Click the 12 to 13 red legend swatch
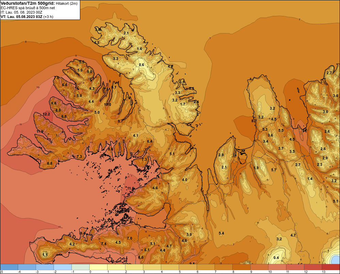 coord(312,267)
